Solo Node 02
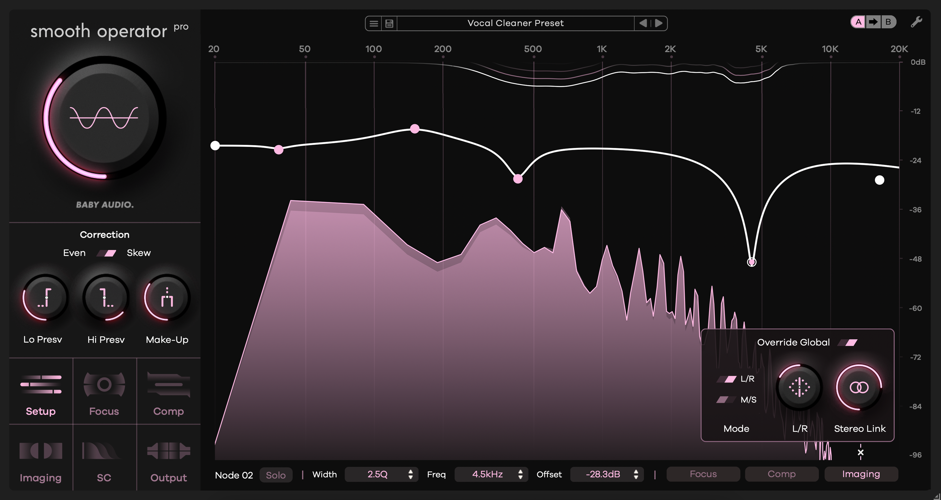The width and height of the screenshot is (941, 500). 276,475
